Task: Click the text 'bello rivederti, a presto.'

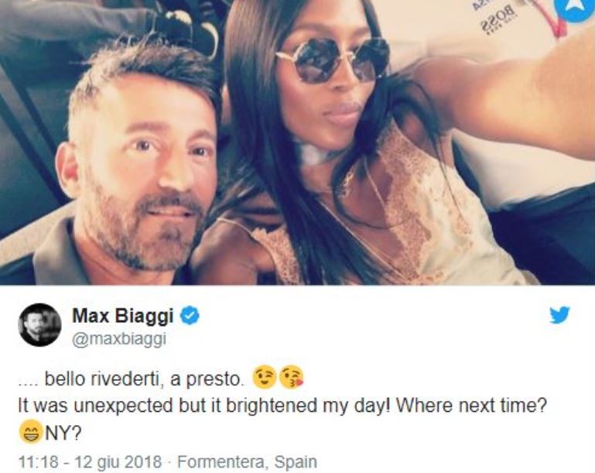Action: coord(143,379)
